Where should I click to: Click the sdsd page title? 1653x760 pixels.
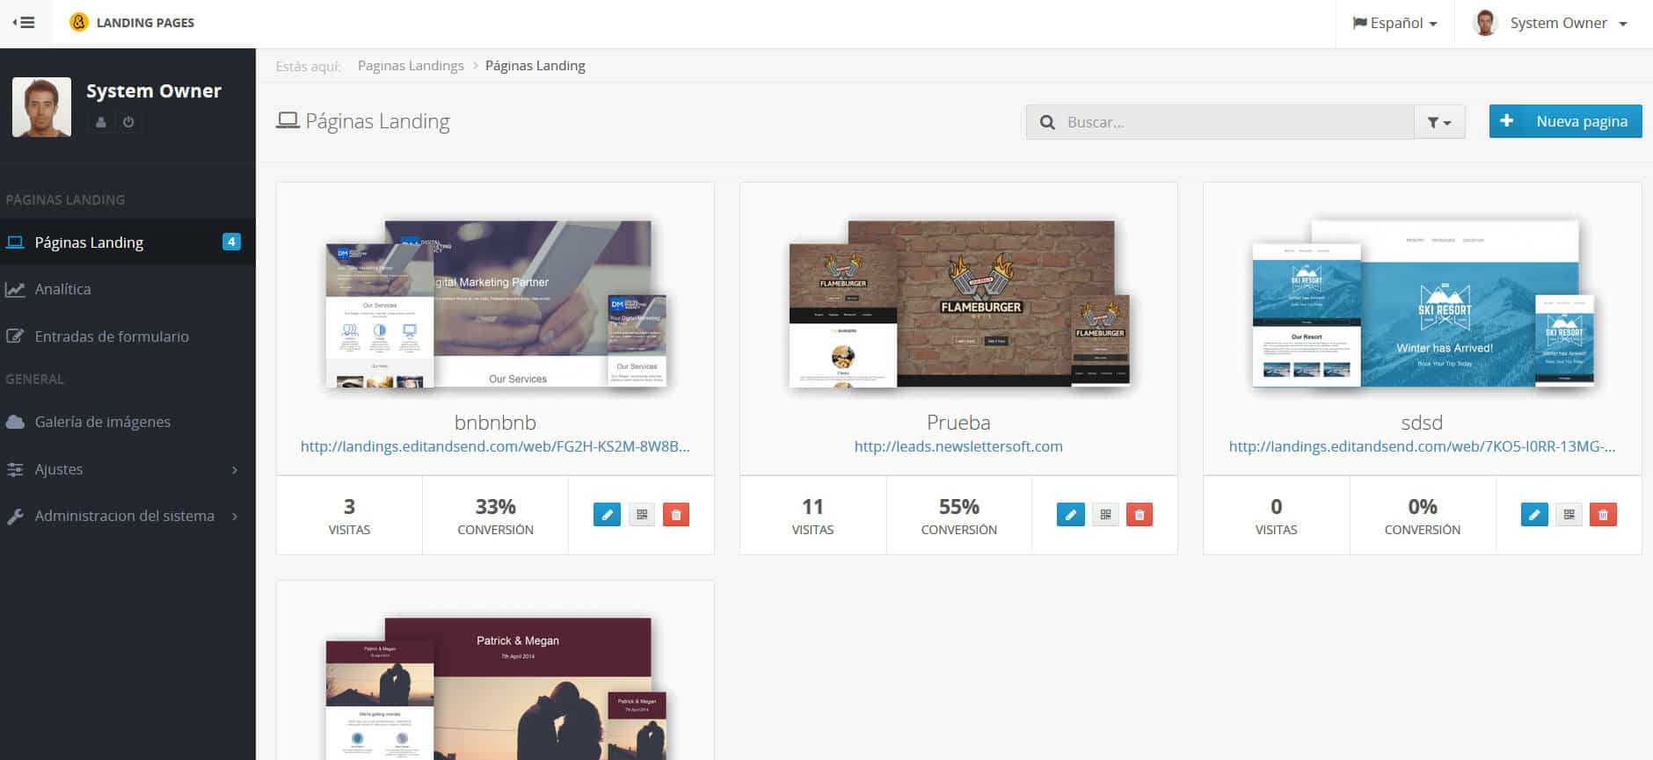click(x=1422, y=423)
